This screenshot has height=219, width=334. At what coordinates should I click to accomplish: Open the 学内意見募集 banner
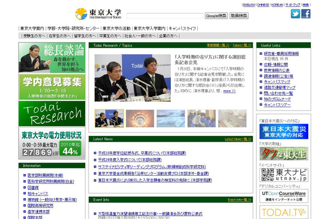click(x=52, y=87)
